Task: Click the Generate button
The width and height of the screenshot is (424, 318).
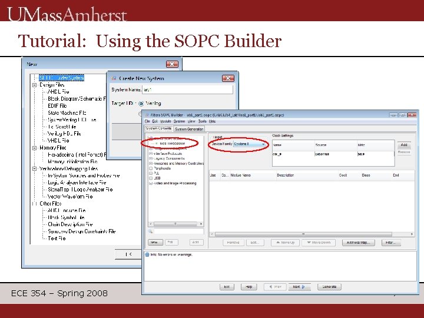Action: 329,287
